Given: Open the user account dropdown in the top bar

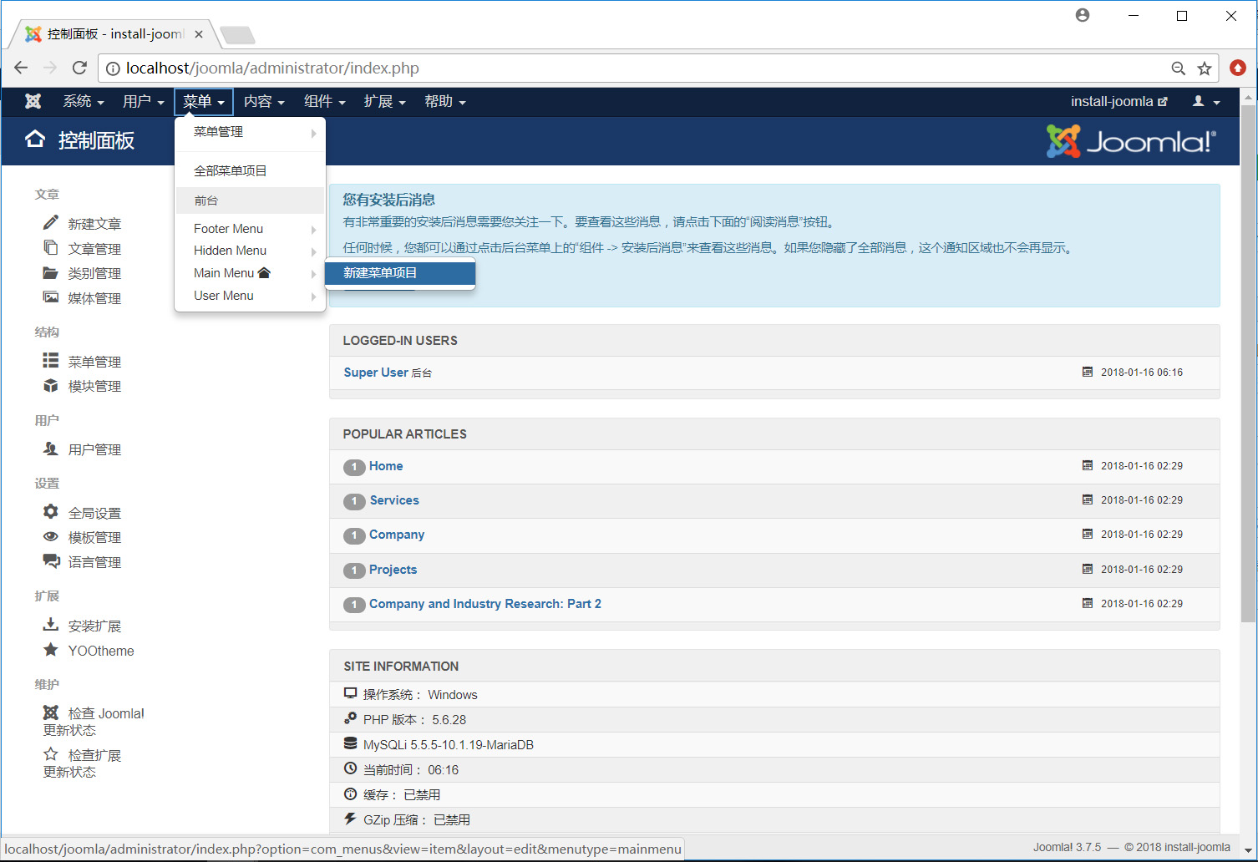Looking at the screenshot, I should point(1205,102).
